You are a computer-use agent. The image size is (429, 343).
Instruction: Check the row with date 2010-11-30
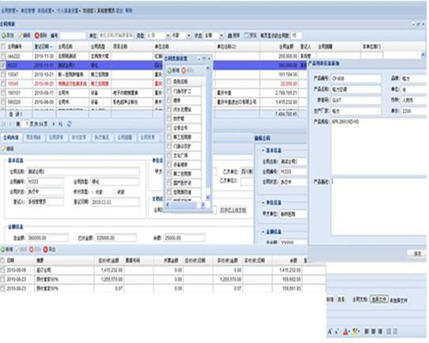pos(3,56)
